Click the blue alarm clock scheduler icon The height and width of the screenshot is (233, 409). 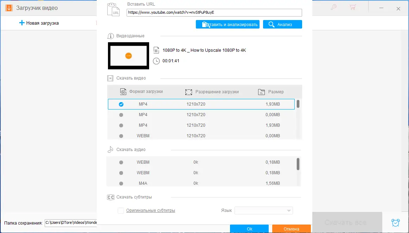tap(395, 222)
